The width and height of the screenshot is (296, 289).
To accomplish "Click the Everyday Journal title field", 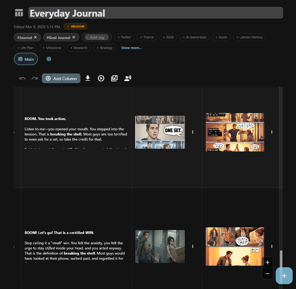I will click(155, 13).
